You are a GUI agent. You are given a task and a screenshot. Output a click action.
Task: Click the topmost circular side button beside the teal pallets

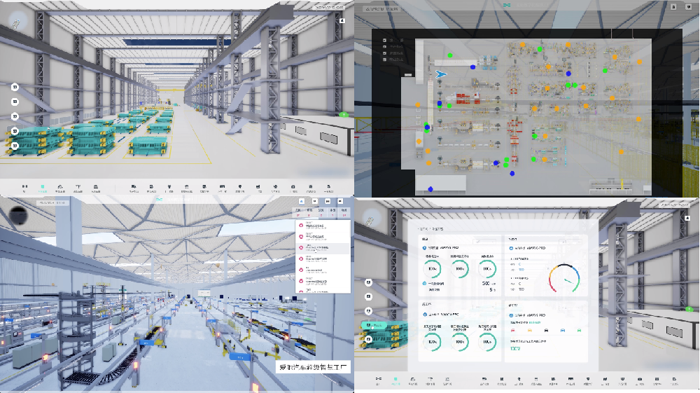click(15, 87)
